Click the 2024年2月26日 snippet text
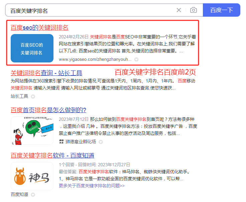Image resolution: width=246 pixels, height=202 pixels. (x=74, y=37)
